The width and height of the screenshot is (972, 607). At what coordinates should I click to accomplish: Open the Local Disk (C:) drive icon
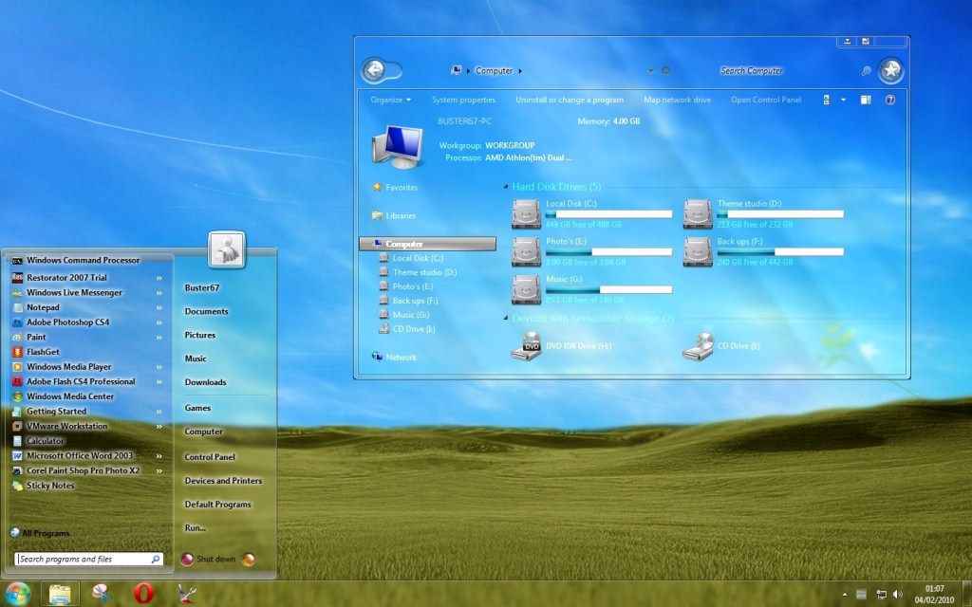tap(526, 213)
